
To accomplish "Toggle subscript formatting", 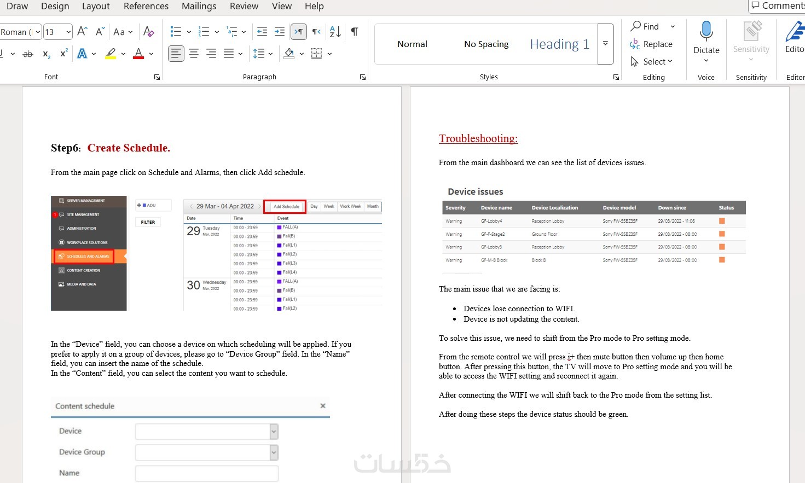I will [47, 54].
